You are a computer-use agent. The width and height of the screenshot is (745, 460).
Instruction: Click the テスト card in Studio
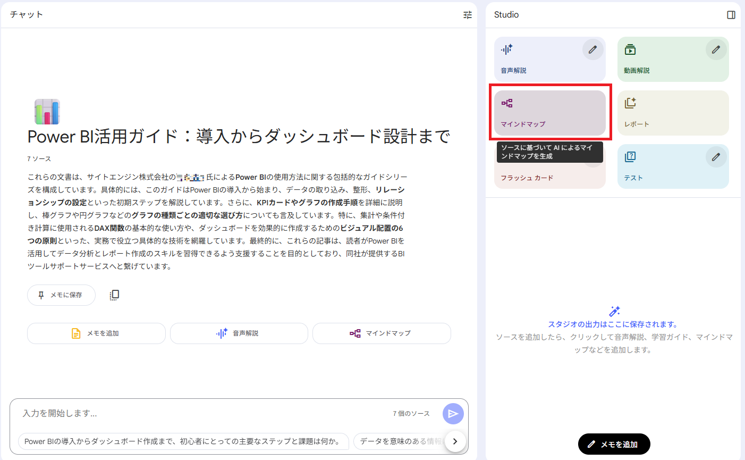pyautogui.click(x=673, y=166)
